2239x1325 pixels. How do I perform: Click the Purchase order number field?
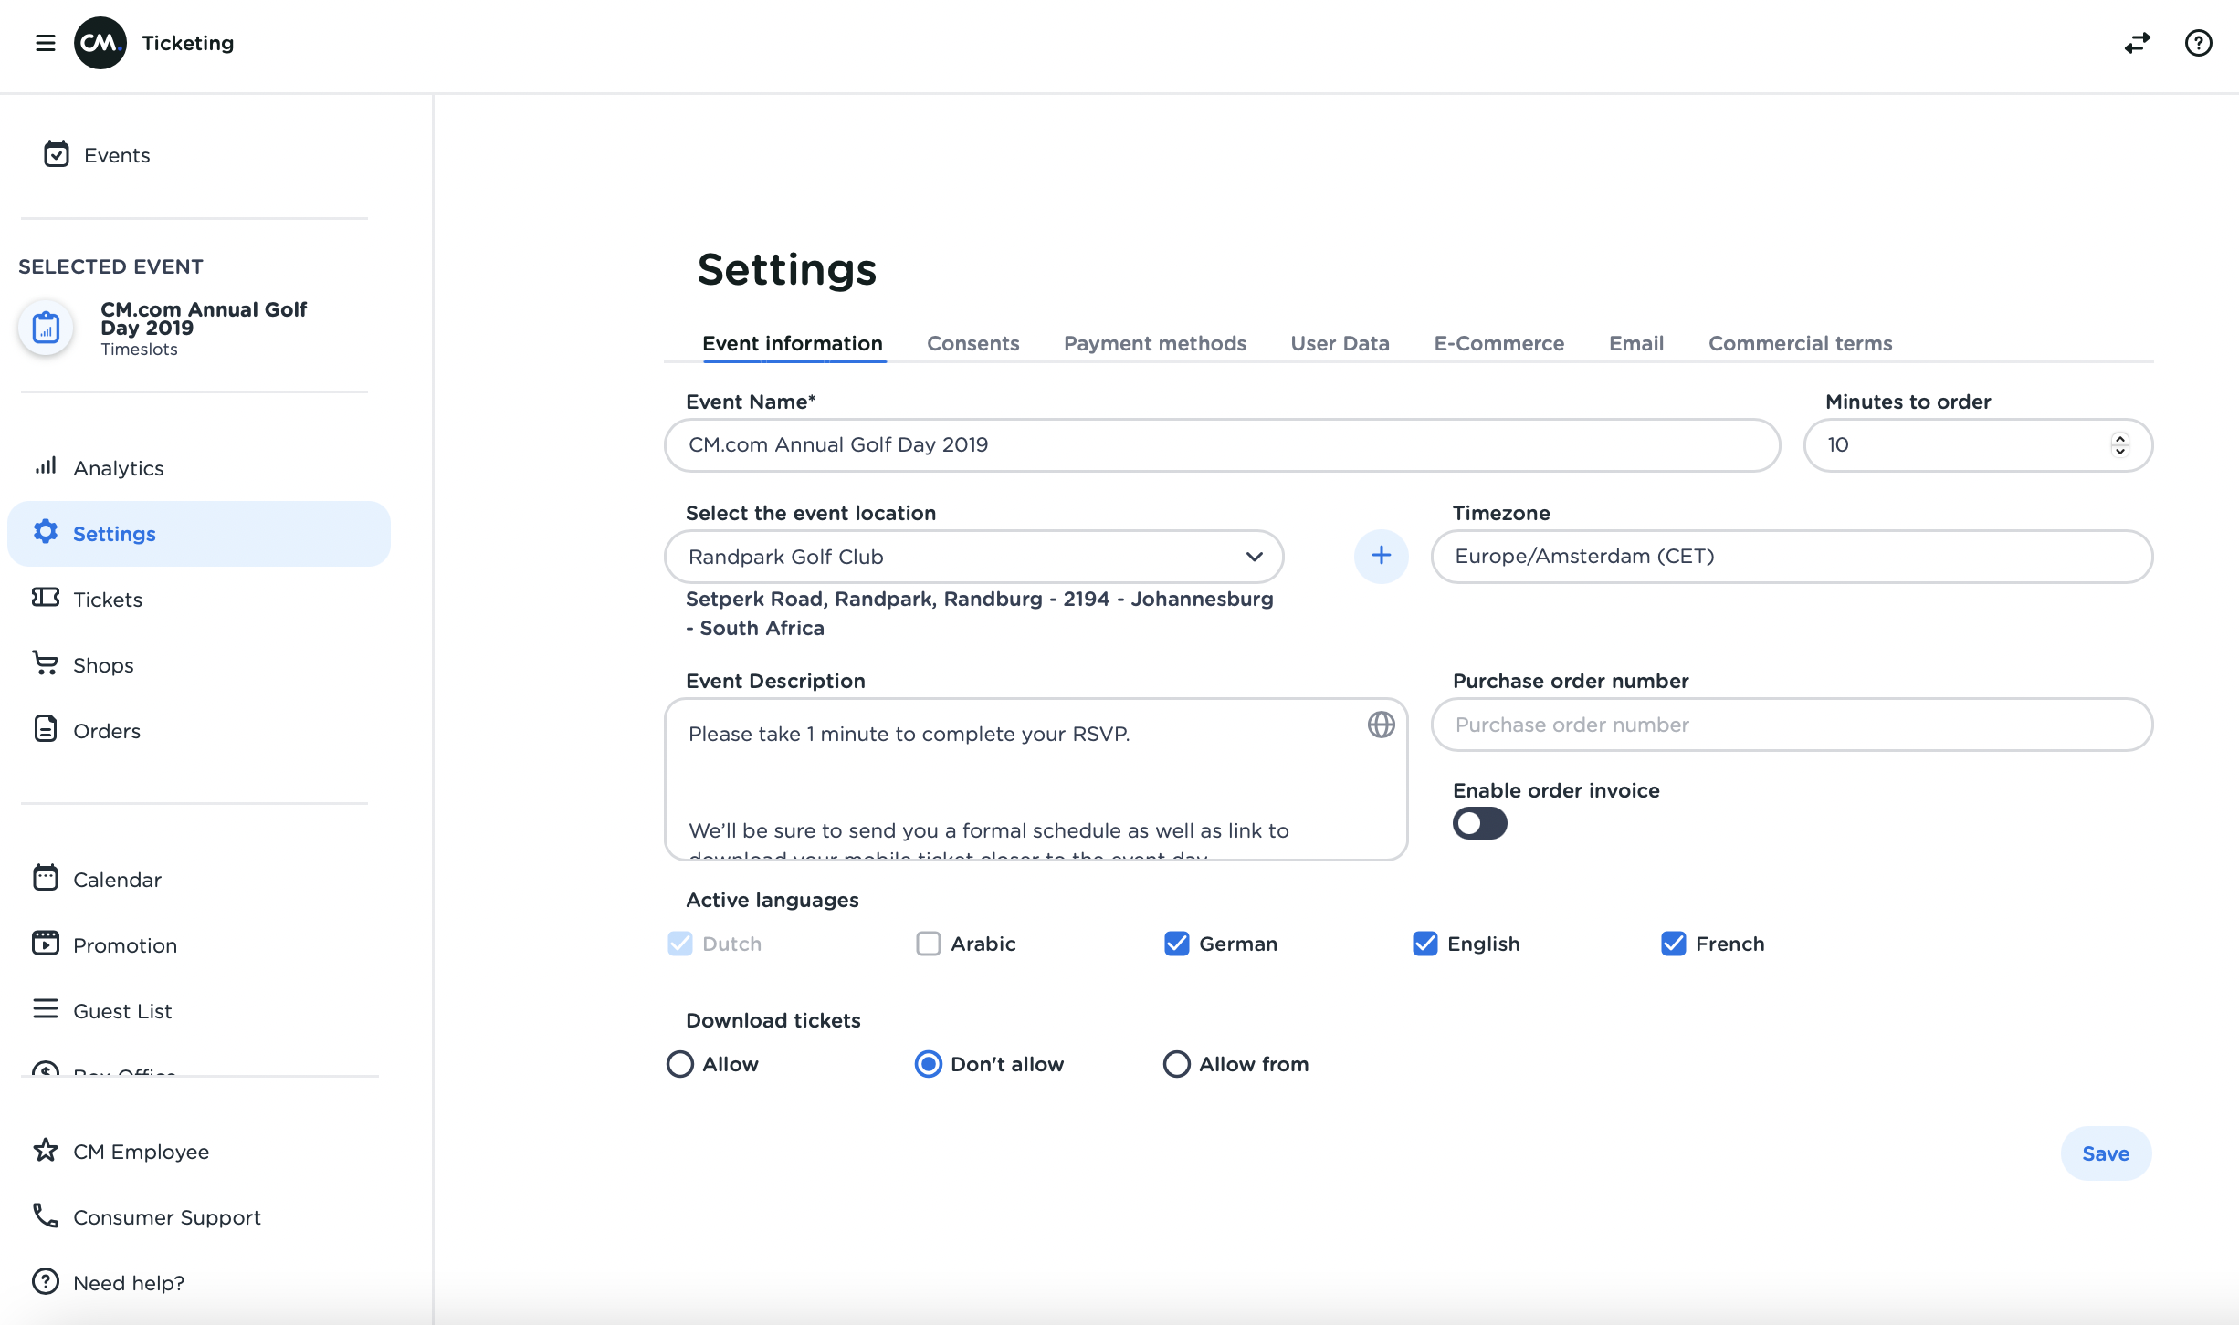click(x=1791, y=725)
